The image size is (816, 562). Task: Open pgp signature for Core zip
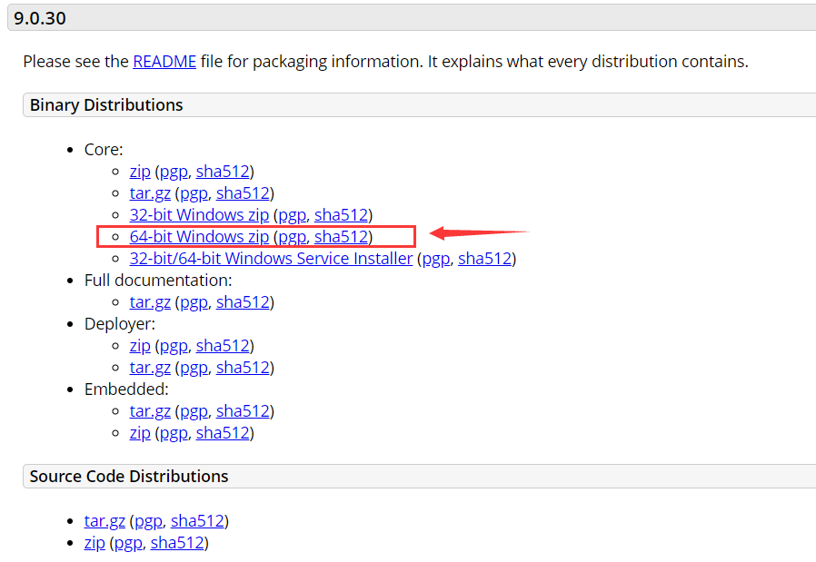pyautogui.click(x=174, y=172)
